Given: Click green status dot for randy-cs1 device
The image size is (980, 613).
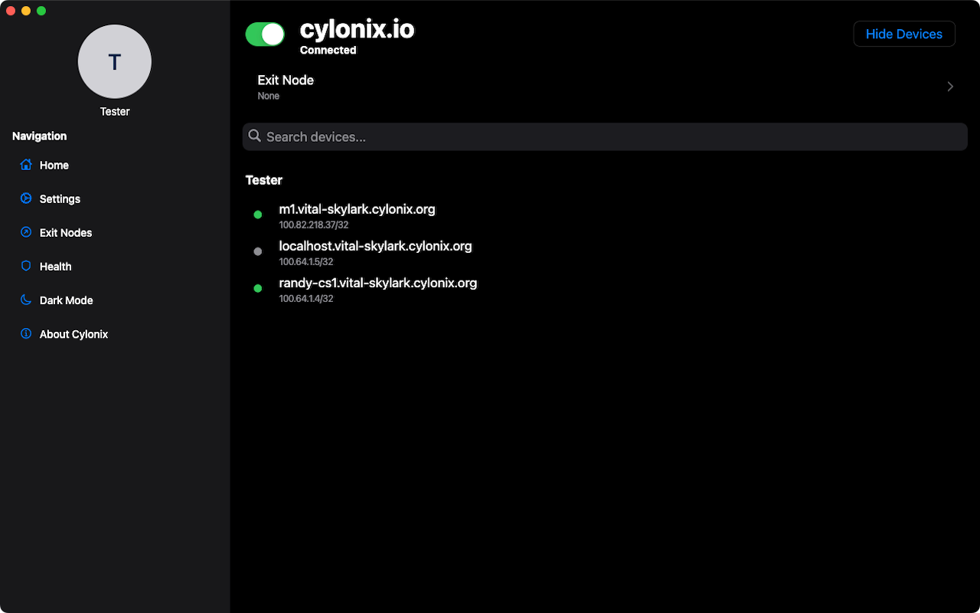Looking at the screenshot, I should [x=258, y=288].
